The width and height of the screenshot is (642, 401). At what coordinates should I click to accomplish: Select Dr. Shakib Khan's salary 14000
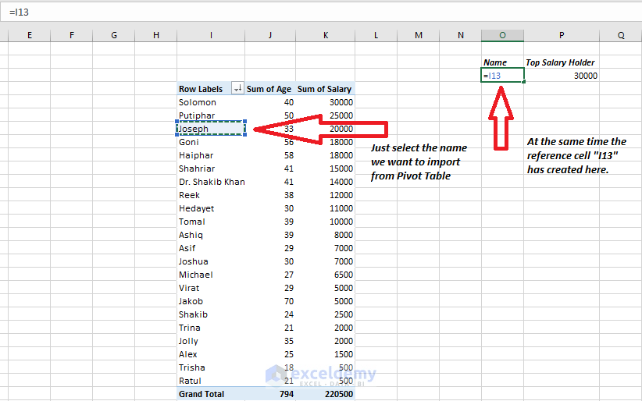326,182
